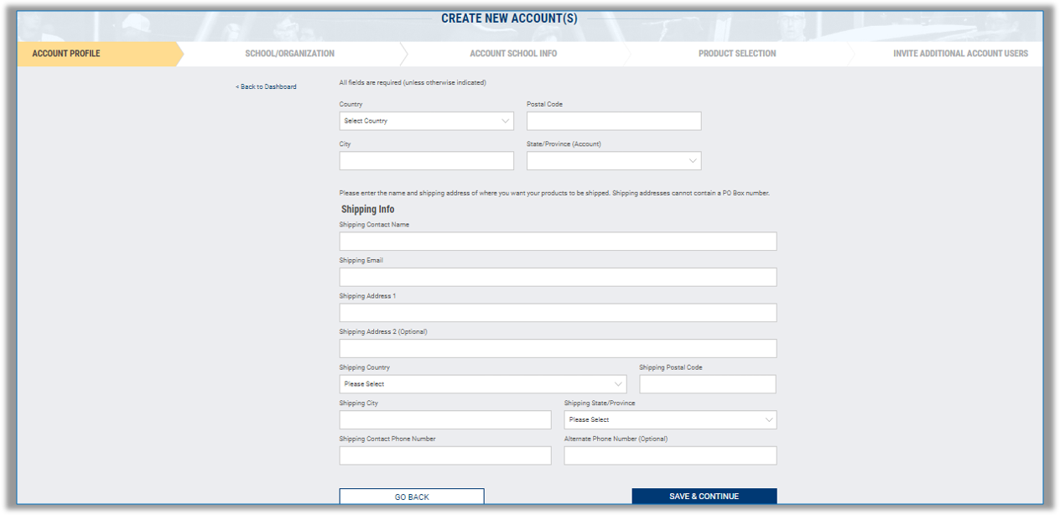This screenshot has width=1060, height=515.
Task: Select the Shipping Address 1 field
Action: [557, 312]
